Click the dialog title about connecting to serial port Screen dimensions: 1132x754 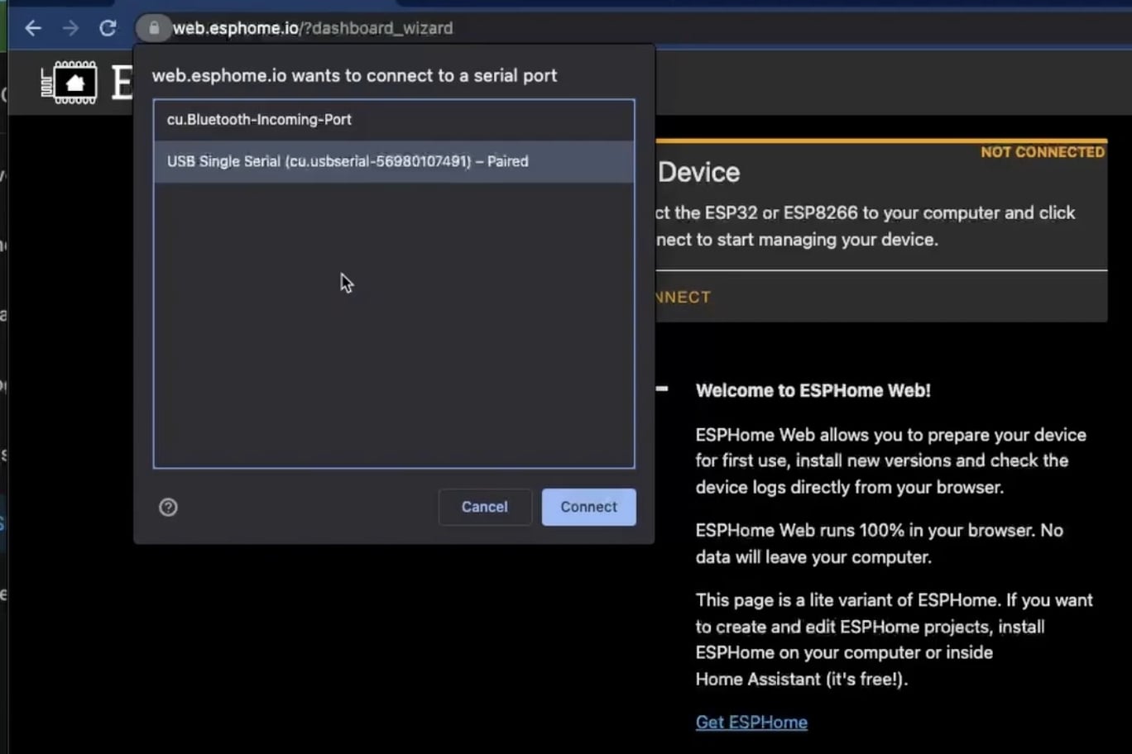point(355,74)
